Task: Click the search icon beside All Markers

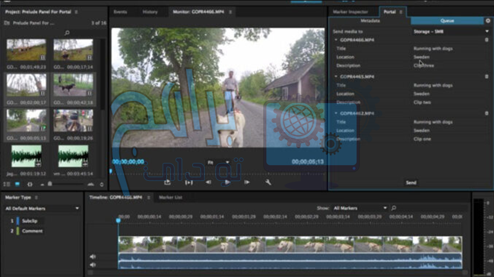Action: click(393, 207)
